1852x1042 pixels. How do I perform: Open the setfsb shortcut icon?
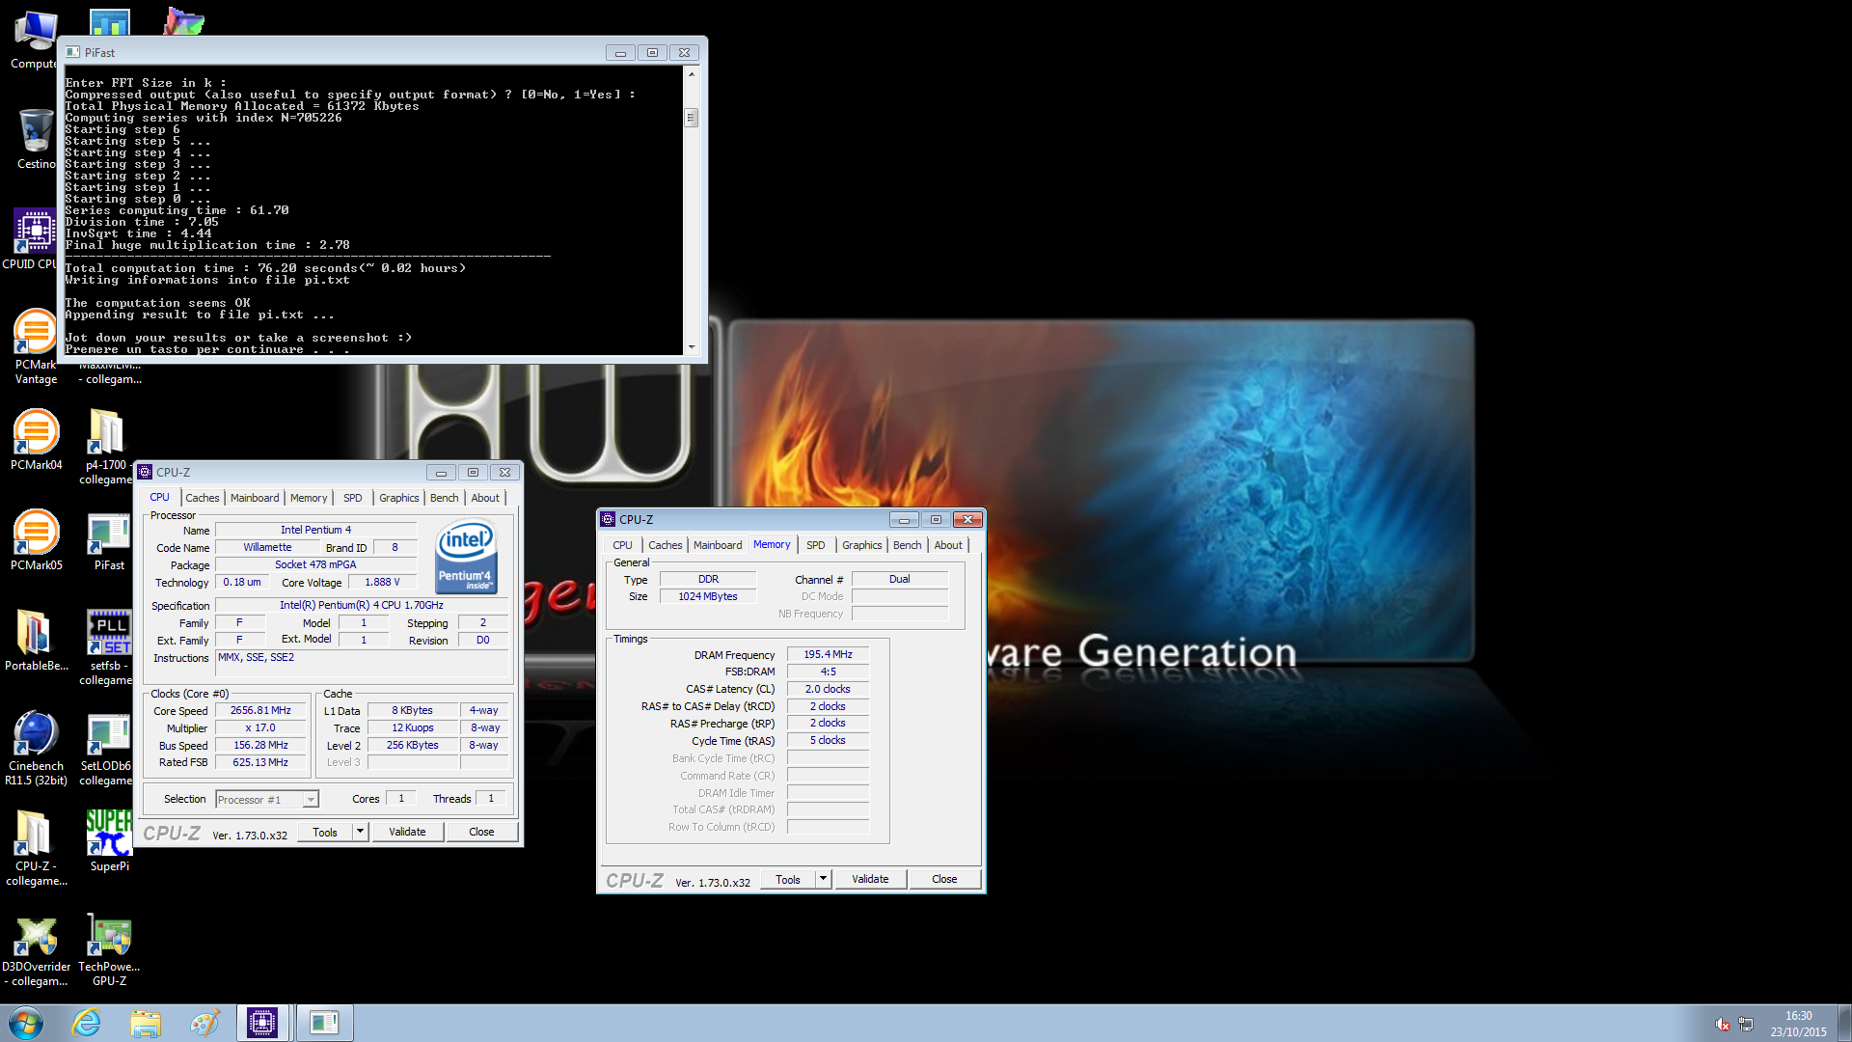point(107,647)
